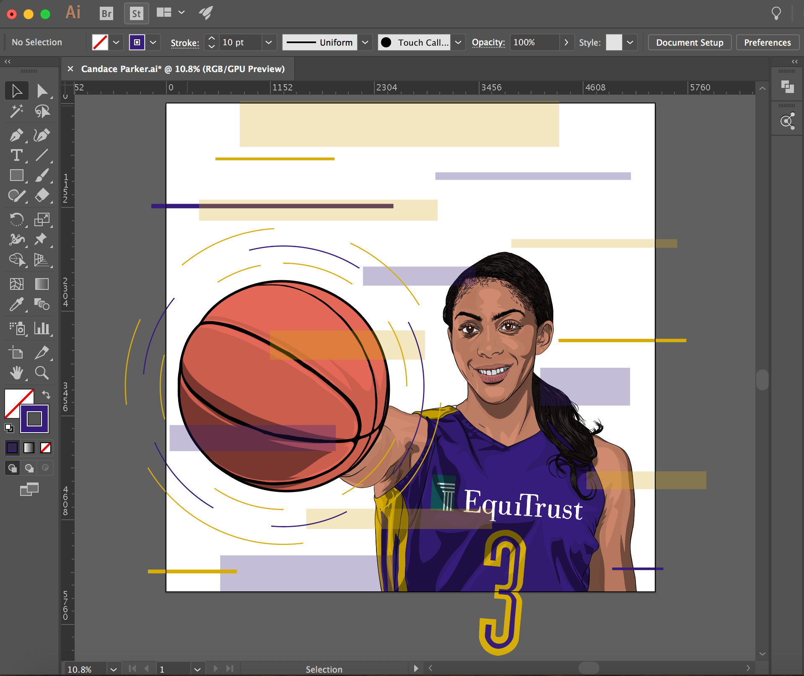Image resolution: width=804 pixels, height=676 pixels.
Task: Pick the Line Segment tool
Action: coord(42,155)
